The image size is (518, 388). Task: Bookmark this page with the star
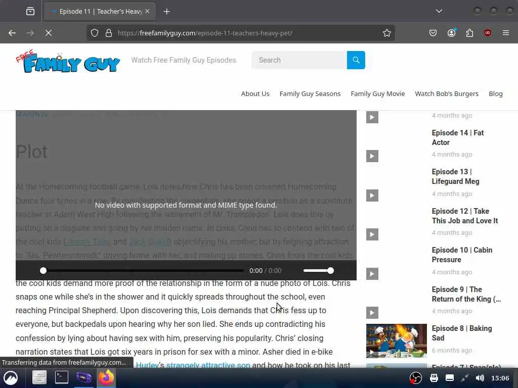(x=387, y=33)
